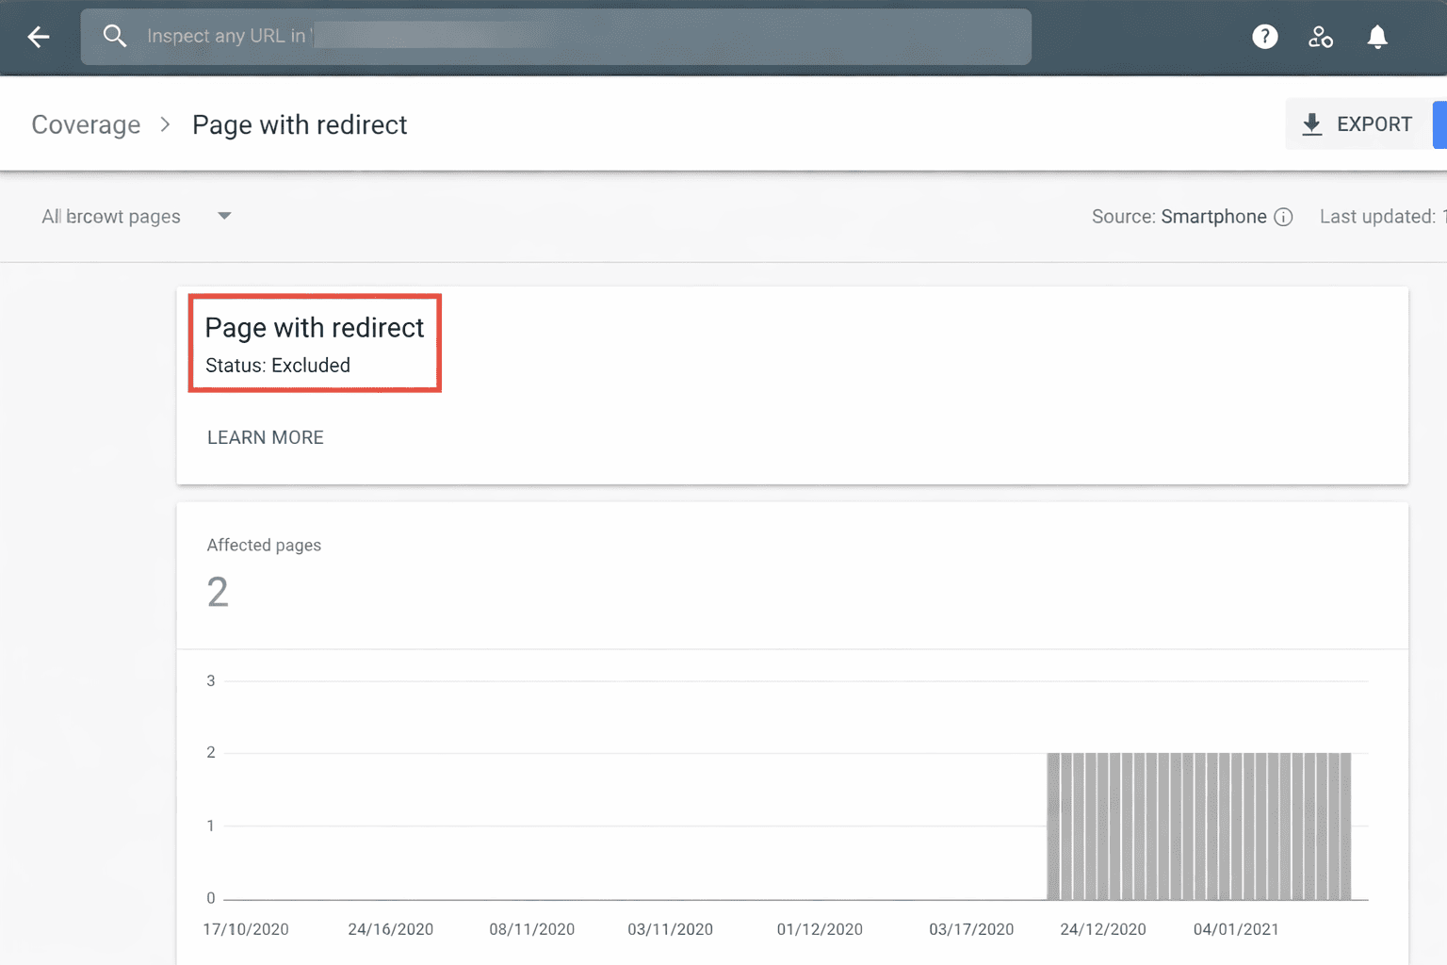Select the highlighted Page with redirect status box

(x=315, y=343)
